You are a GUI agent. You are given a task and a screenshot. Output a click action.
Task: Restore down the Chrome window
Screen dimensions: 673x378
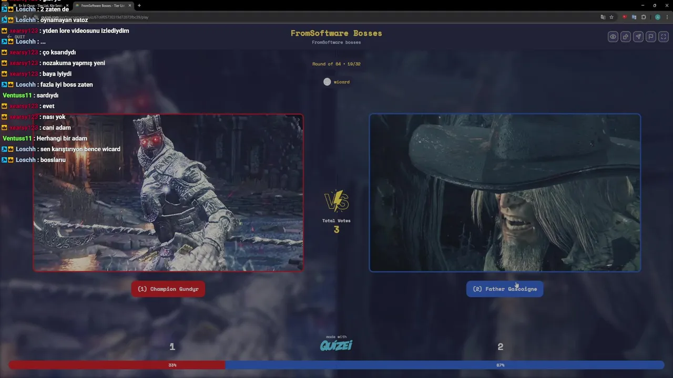point(655,5)
